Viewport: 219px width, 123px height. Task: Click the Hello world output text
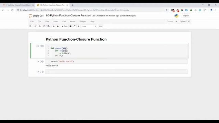[x=52, y=66]
